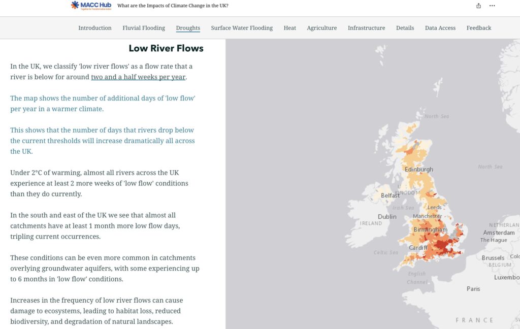520x329 pixels.
Task: Click the Low River Flows heading
Action: pos(166,49)
